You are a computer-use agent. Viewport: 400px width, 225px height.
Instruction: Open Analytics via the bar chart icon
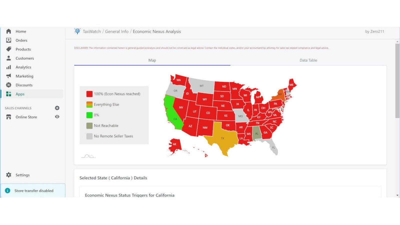tap(9, 67)
